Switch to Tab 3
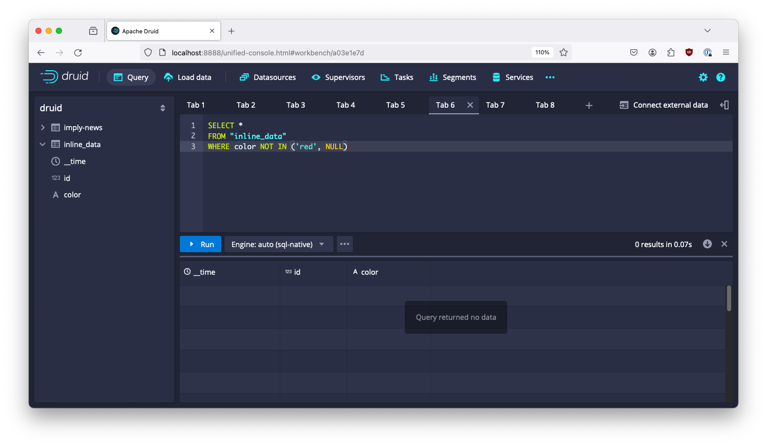The width and height of the screenshot is (767, 446). click(x=296, y=105)
